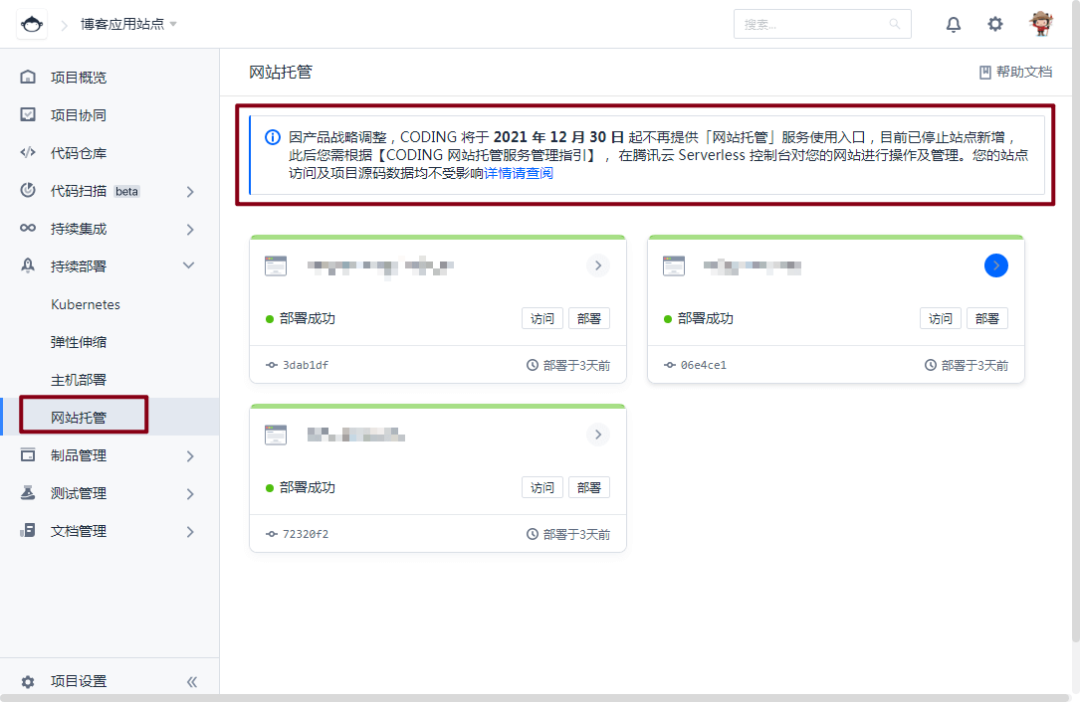
Task: Open the user avatar menu
Action: pos(1041,24)
